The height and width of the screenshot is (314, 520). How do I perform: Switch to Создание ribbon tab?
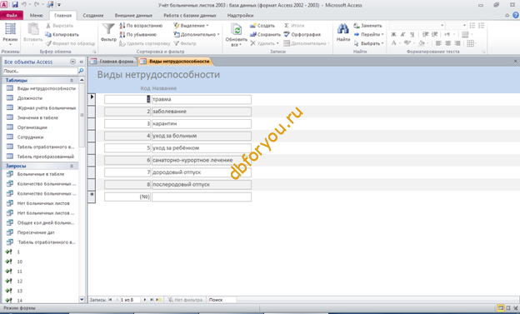pos(93,15)
